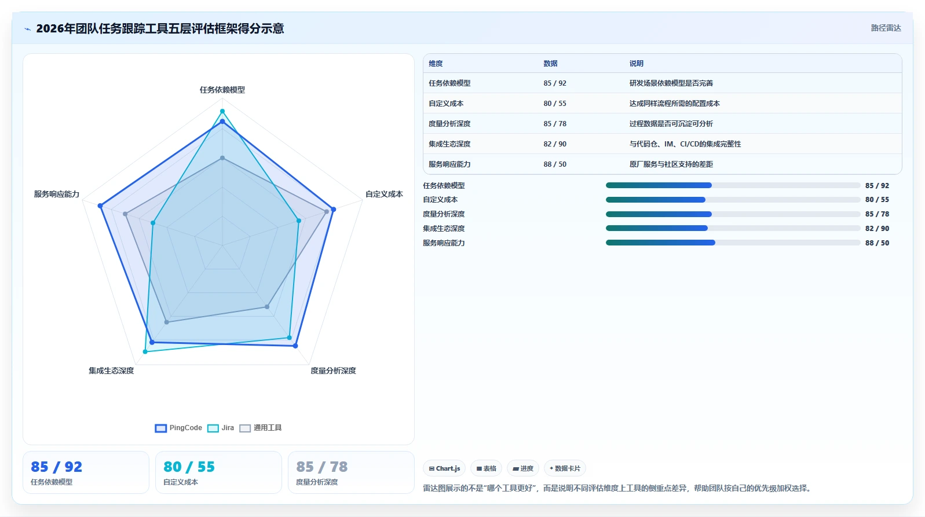Image resolution: width=925 pixels, height=517 pixels.
Task: Click the footnote text starting 雷达图展示的不是
Action: click(618, 488)
